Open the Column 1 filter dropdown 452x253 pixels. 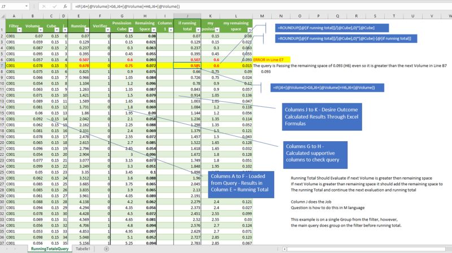pyautogui.click(x=171, y=30)
